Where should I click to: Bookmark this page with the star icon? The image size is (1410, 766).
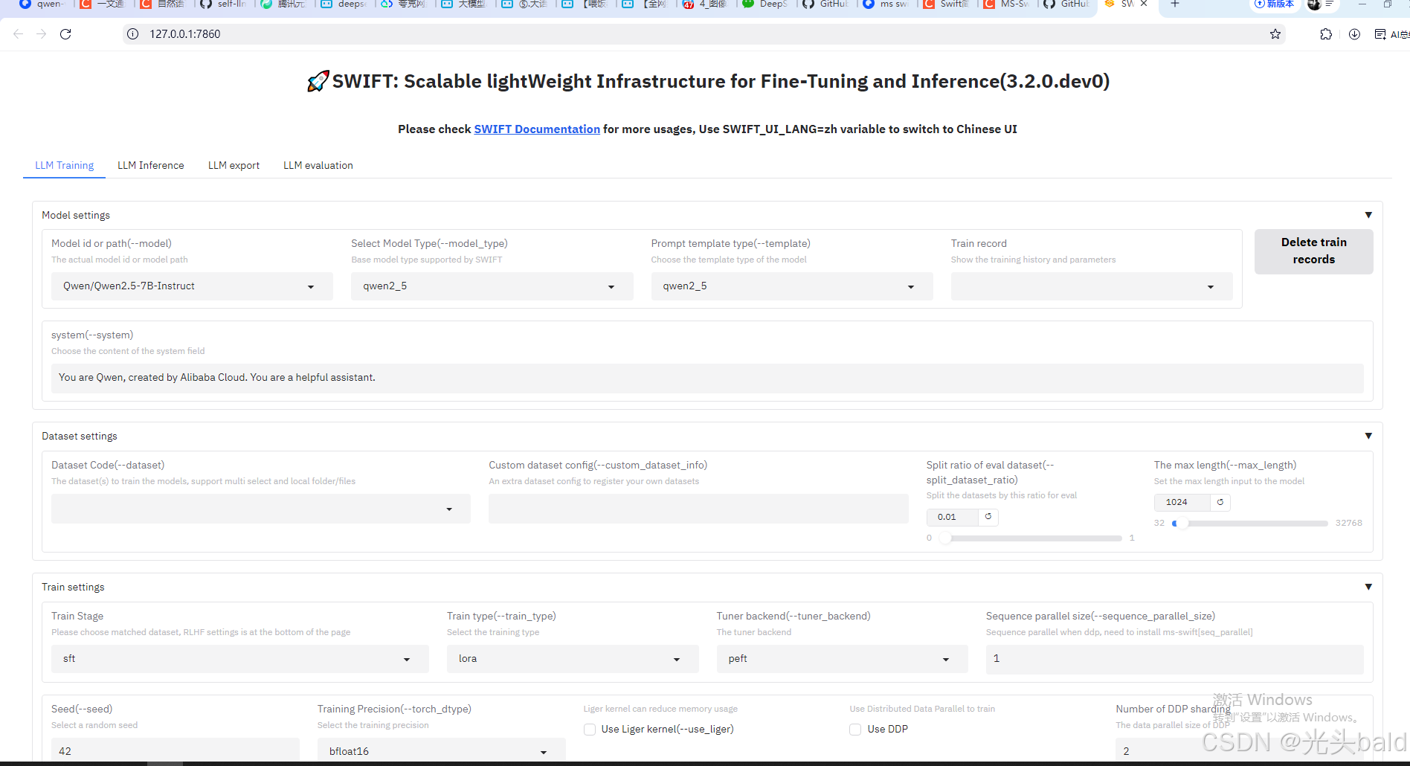click(1275, 34)
